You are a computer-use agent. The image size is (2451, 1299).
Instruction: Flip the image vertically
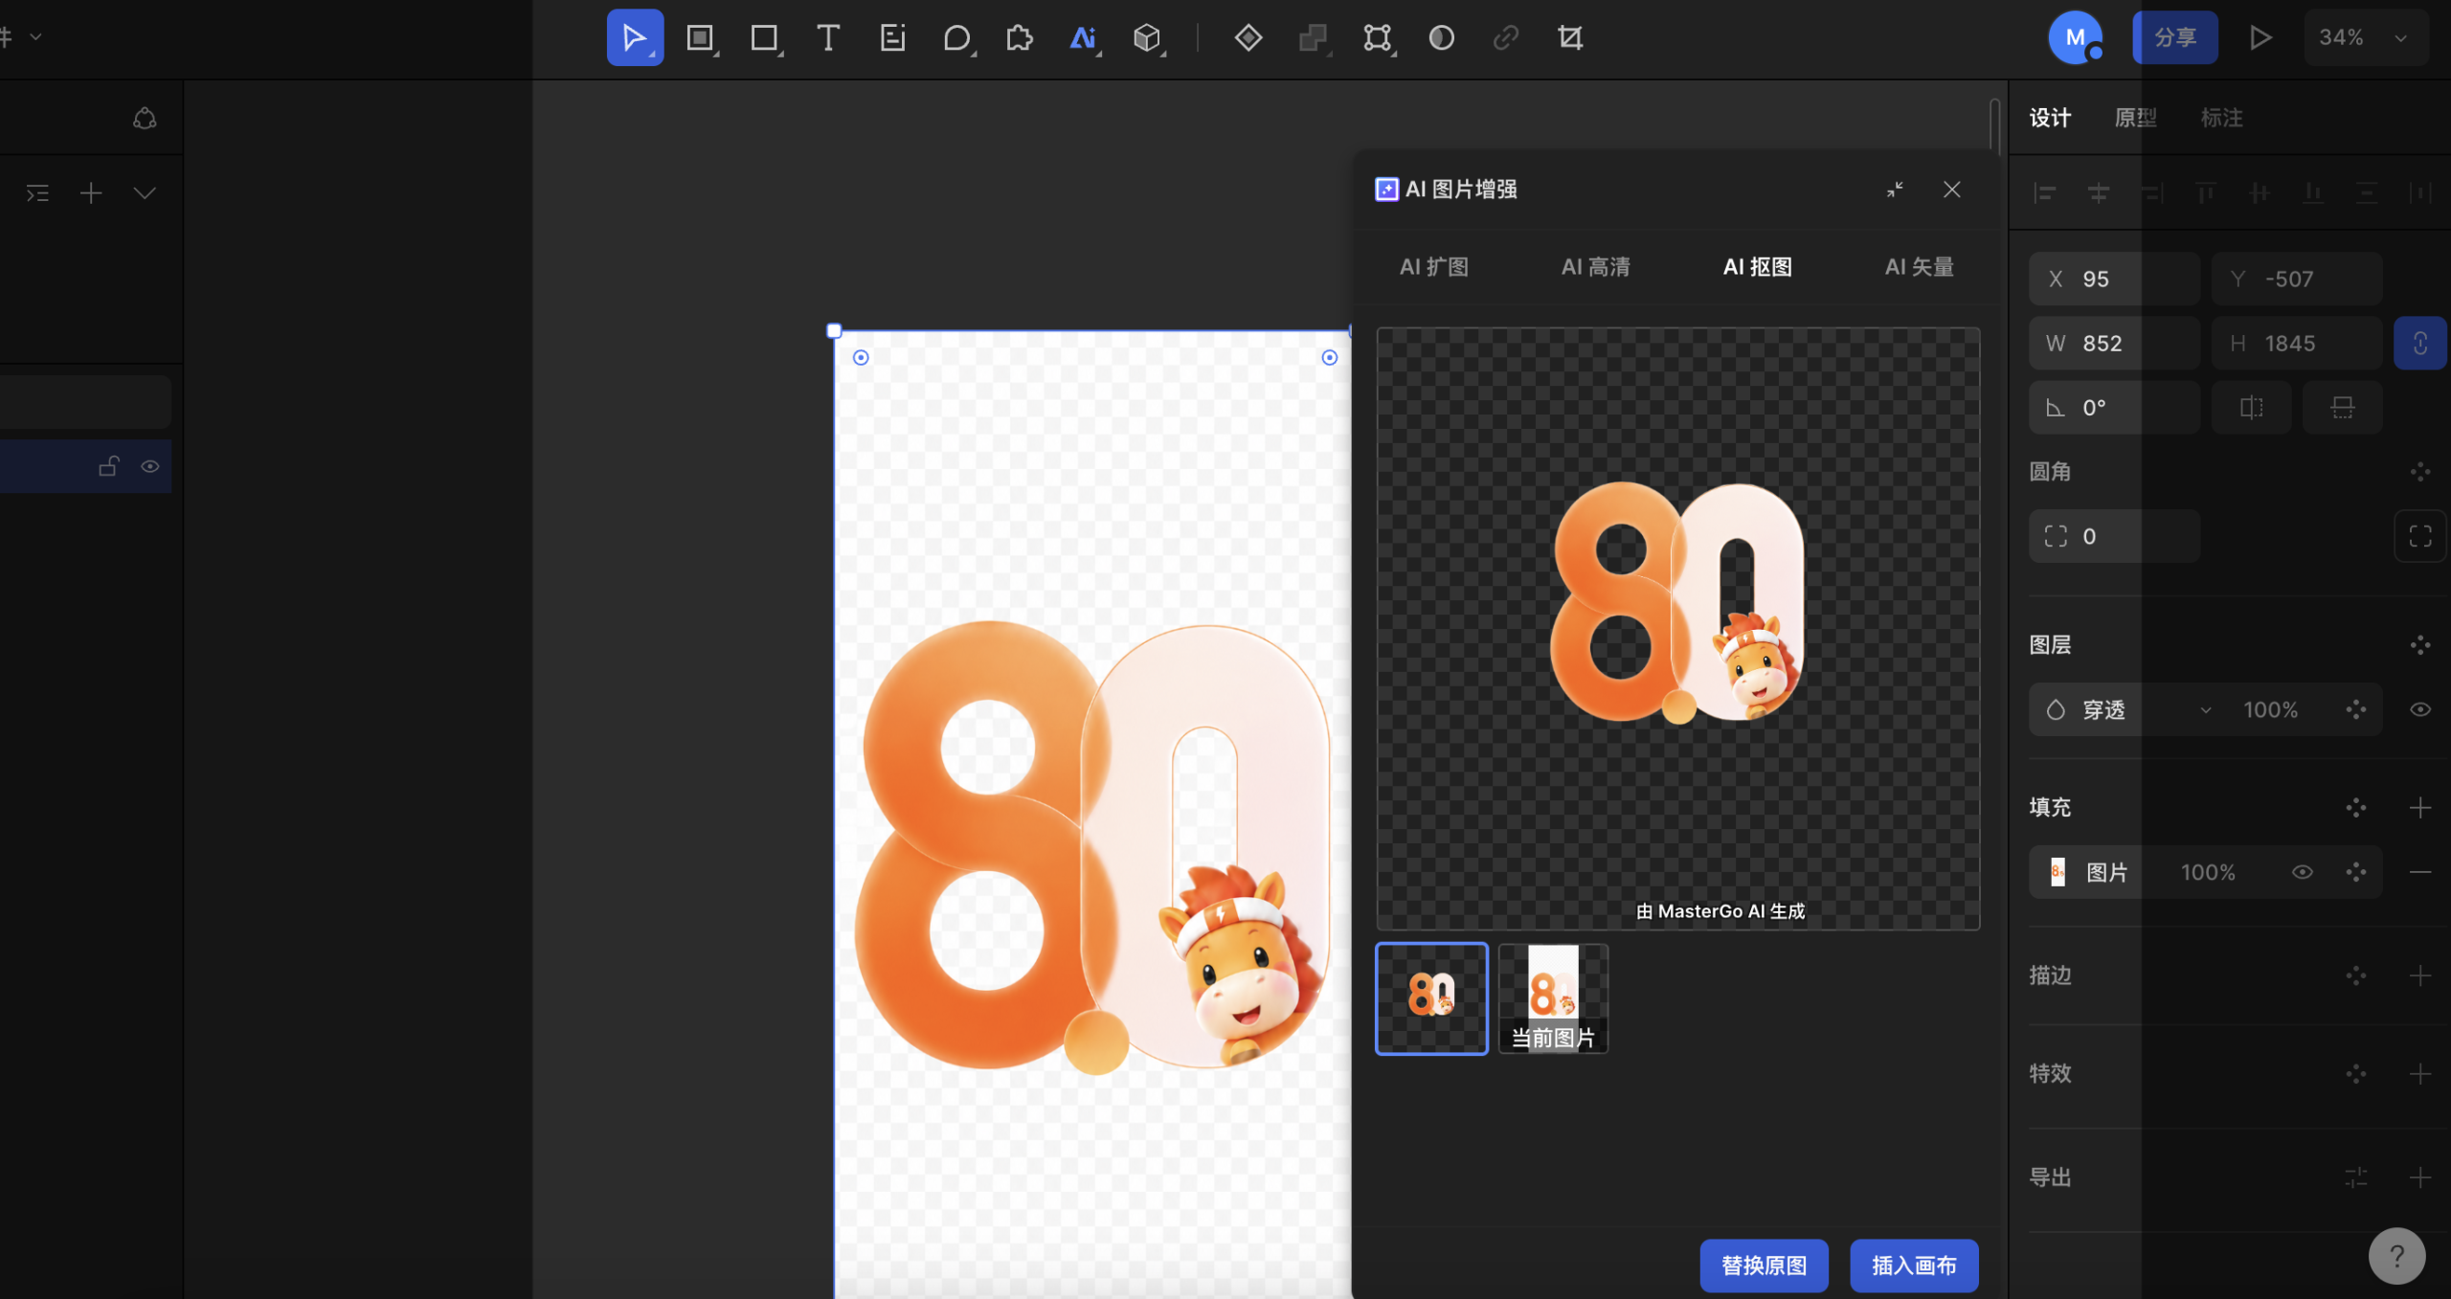pyautogui.click(x=2343, y=408)
